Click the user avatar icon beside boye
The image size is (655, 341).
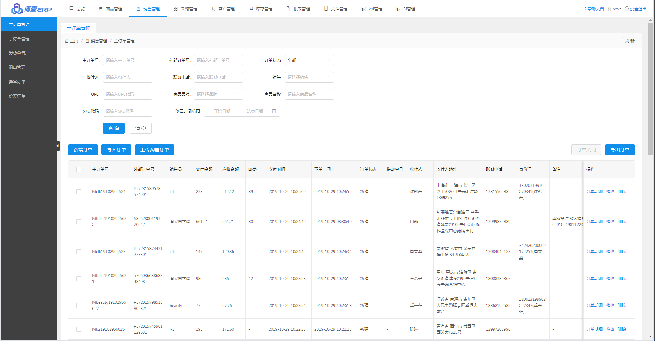pyautogui.click(x=609, y=9)
